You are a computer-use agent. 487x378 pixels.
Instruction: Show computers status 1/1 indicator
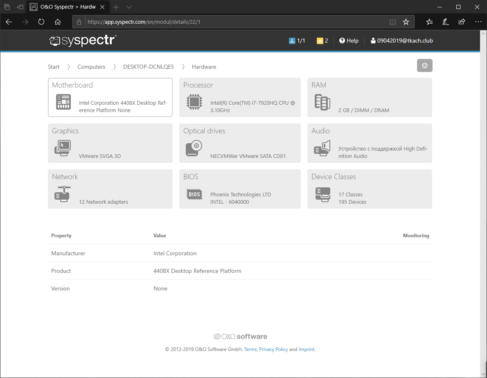point(297,40)
